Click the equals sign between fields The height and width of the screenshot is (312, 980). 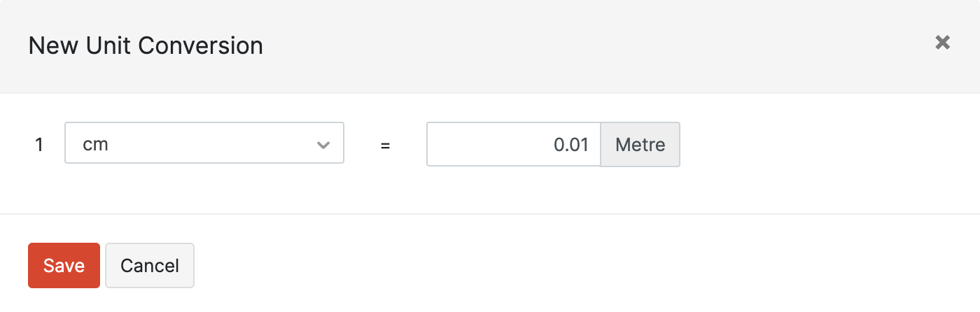pyautogui.click(x=385, y=146)
